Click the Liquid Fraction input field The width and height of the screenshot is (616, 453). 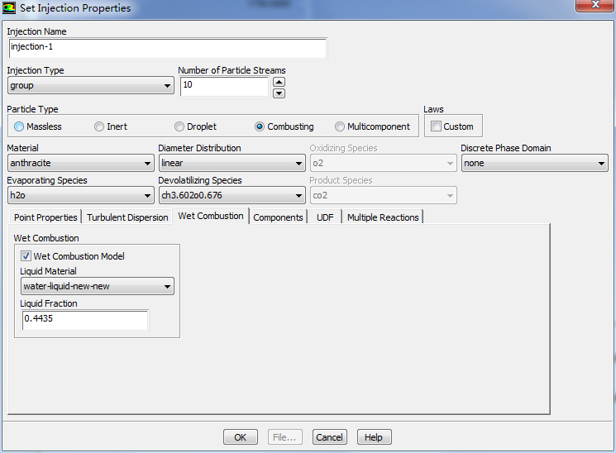pyautogui.click(x=85, y=320)
